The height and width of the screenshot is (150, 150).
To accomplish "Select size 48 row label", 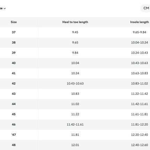I will coord(14,145).
